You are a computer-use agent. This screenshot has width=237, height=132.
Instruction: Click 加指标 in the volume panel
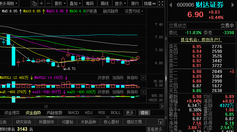point(118,78)
